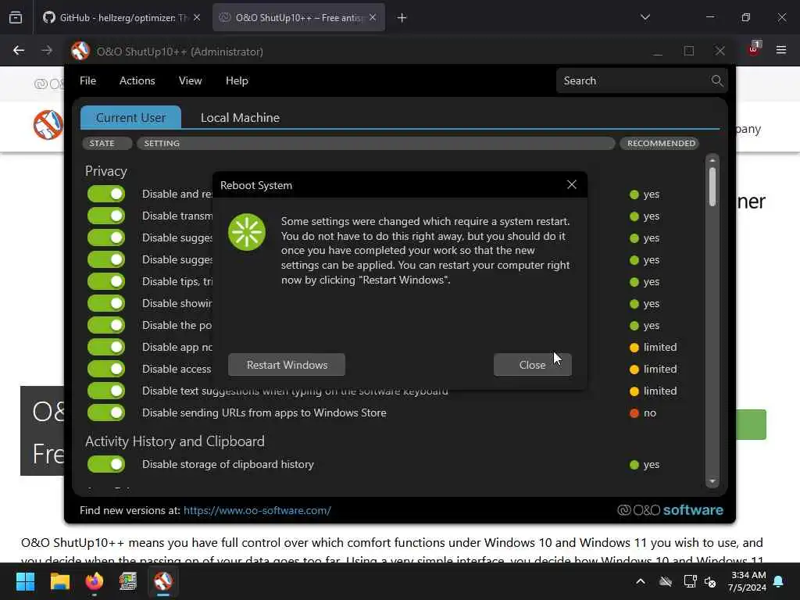Click the SETTING column header
This screenshot has width=800, height=600.
[x=376, y=144]
